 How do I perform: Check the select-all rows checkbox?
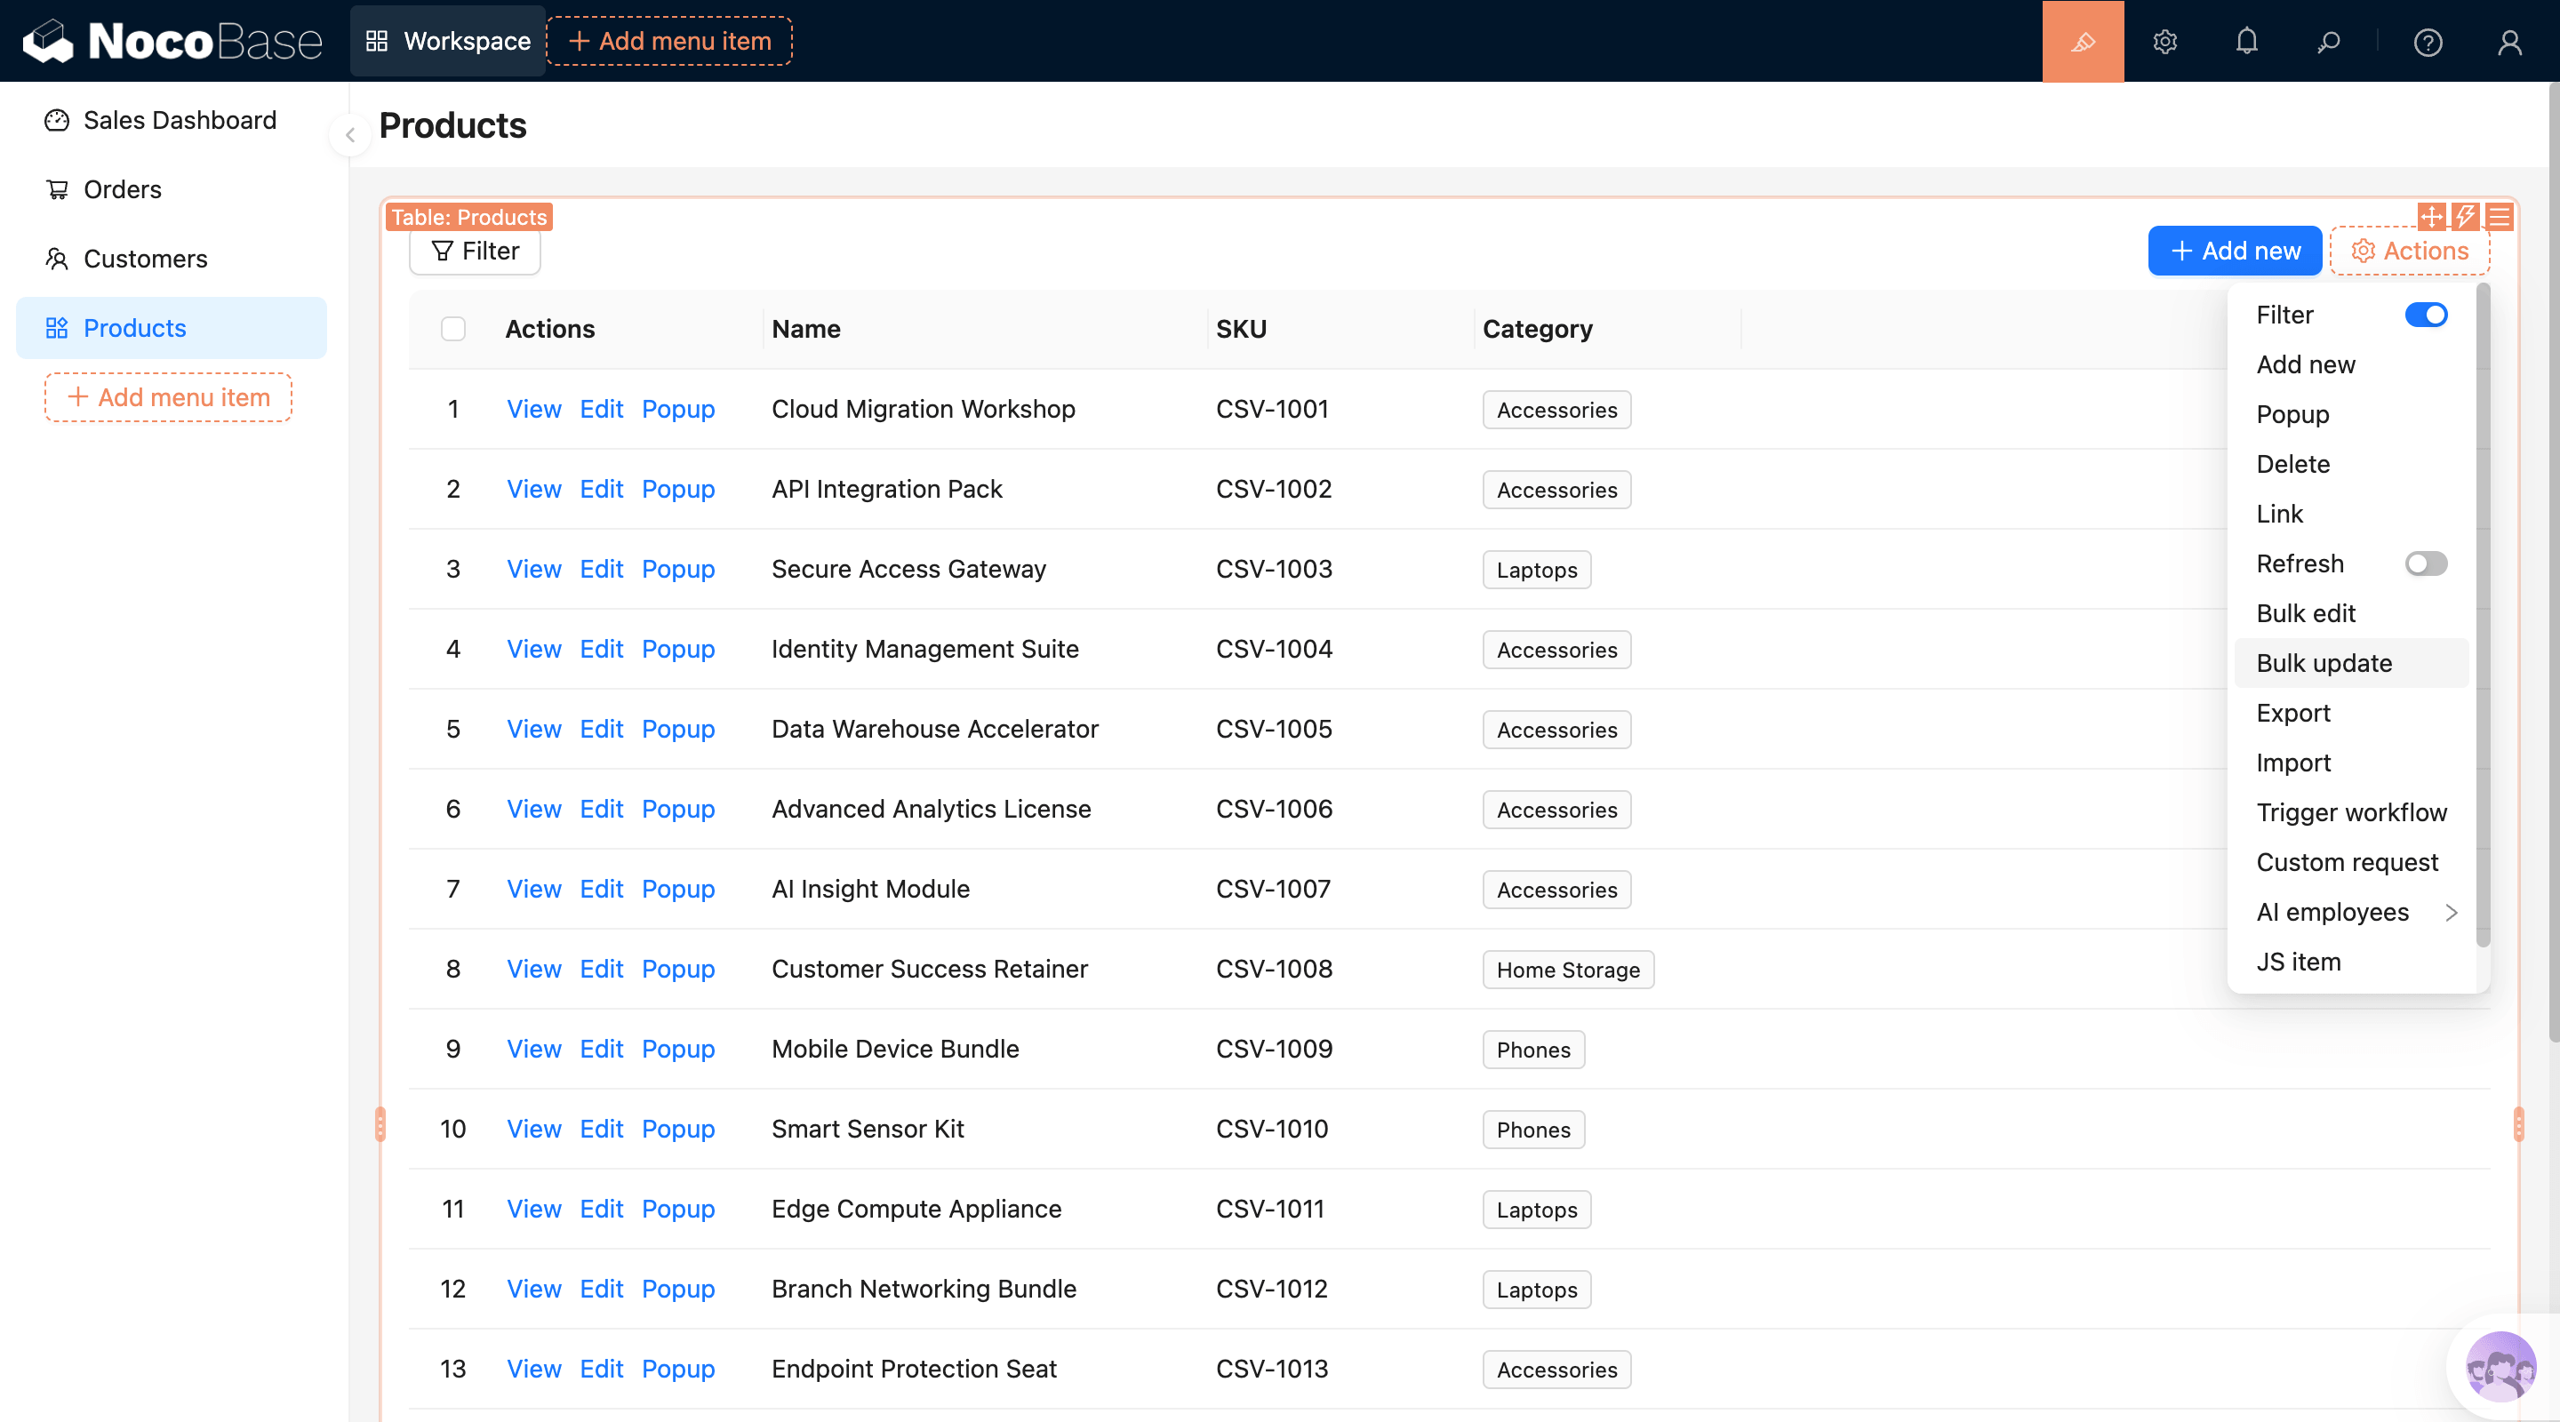coord(453,329)
